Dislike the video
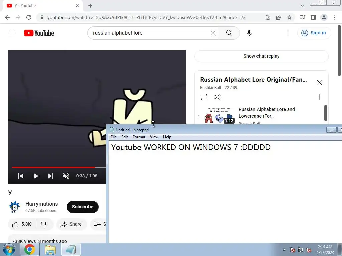This screenshot has height=256, width=342. click(x=44, y=224)
